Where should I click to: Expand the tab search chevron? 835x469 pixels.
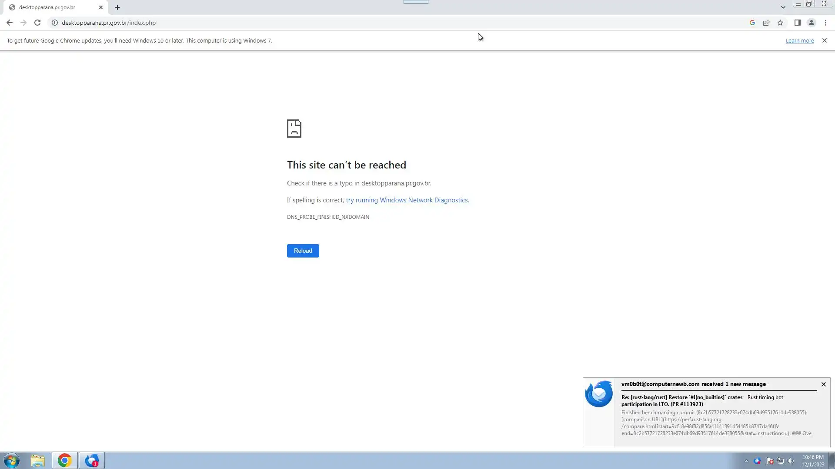click(x=783, y=7)
